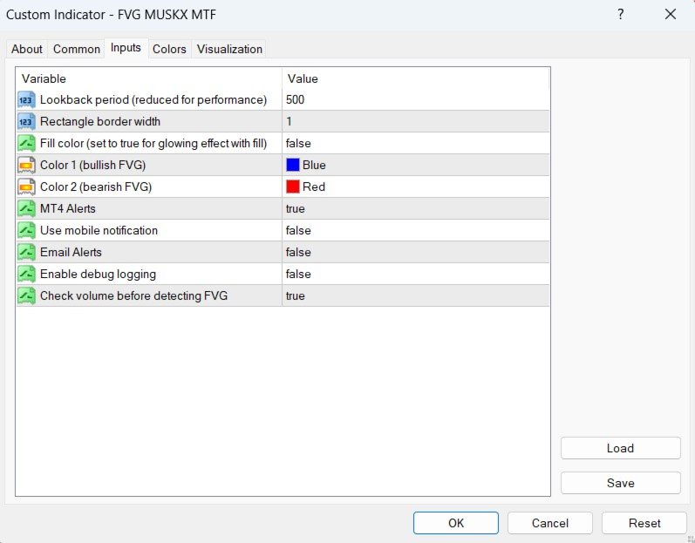Click the boolean icon beside Email Alerts

coord(26,252)
